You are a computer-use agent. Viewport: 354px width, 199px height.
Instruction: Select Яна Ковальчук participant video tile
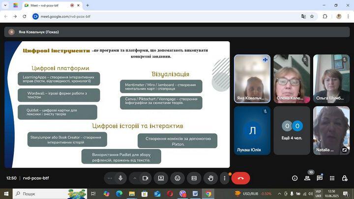(x=252, y=79)
